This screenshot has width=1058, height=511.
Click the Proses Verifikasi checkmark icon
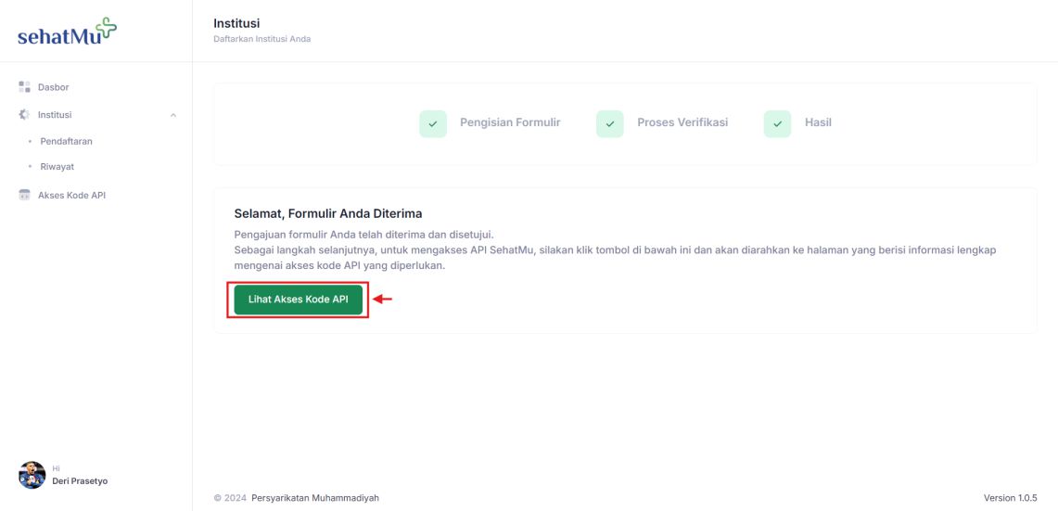[610, 124]
